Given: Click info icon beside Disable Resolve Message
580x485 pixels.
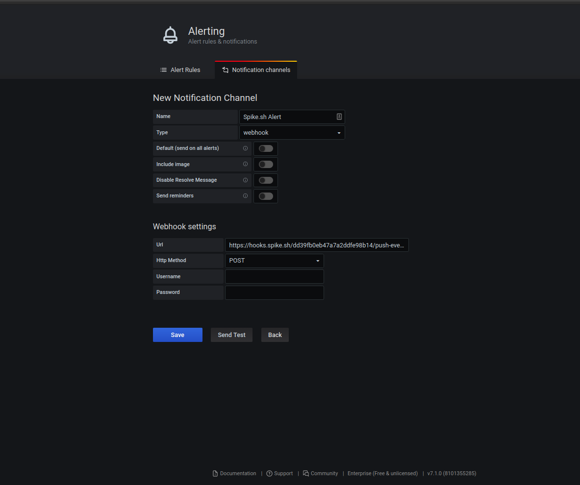Looking at the screenshot, I should [x=245, y=180].
